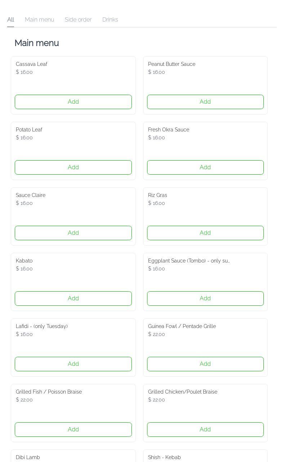Add Grilled Chicken/Poulet Braise
284x462 pixels.
[205, 430]
